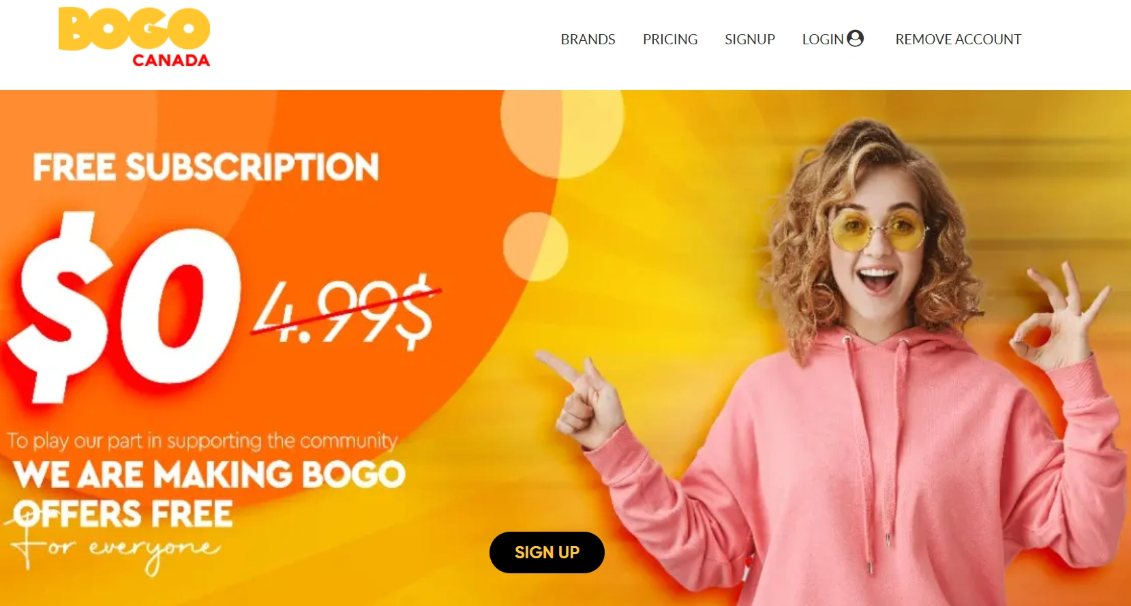Screen dimensions: 1131x606
Task: Click the CANADA red text in logo
Action: tap(171, 61)
